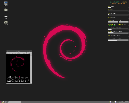Click the launcher icon beside the Debian menu
This screenshot has height=103, width=129.
point(3,102)
